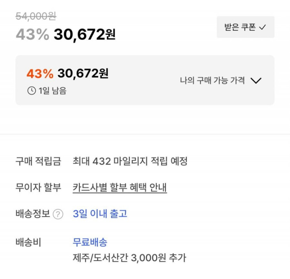Click the 구매 적립금 label
290x279 pixels.
click(38, 161)
